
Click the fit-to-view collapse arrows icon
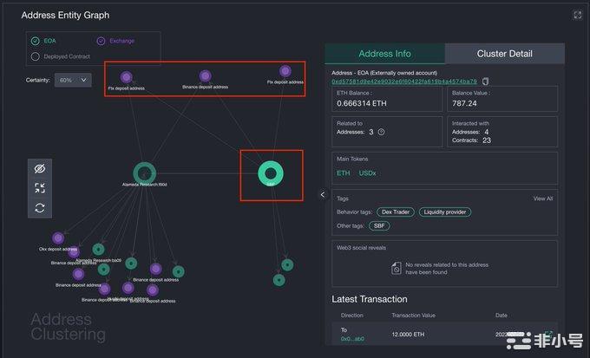(39, 187)
